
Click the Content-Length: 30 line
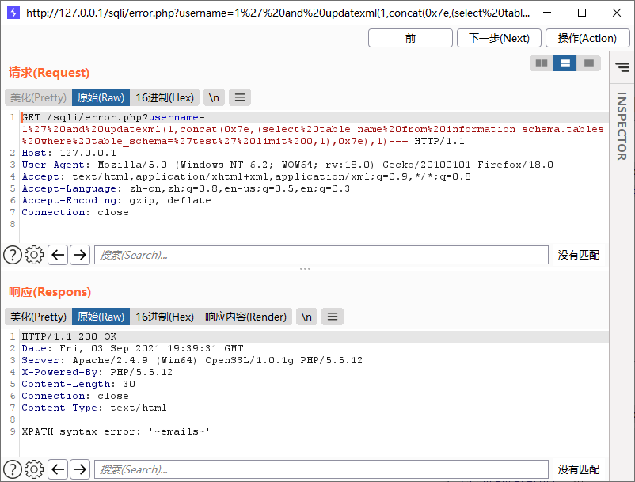[78, 384]
